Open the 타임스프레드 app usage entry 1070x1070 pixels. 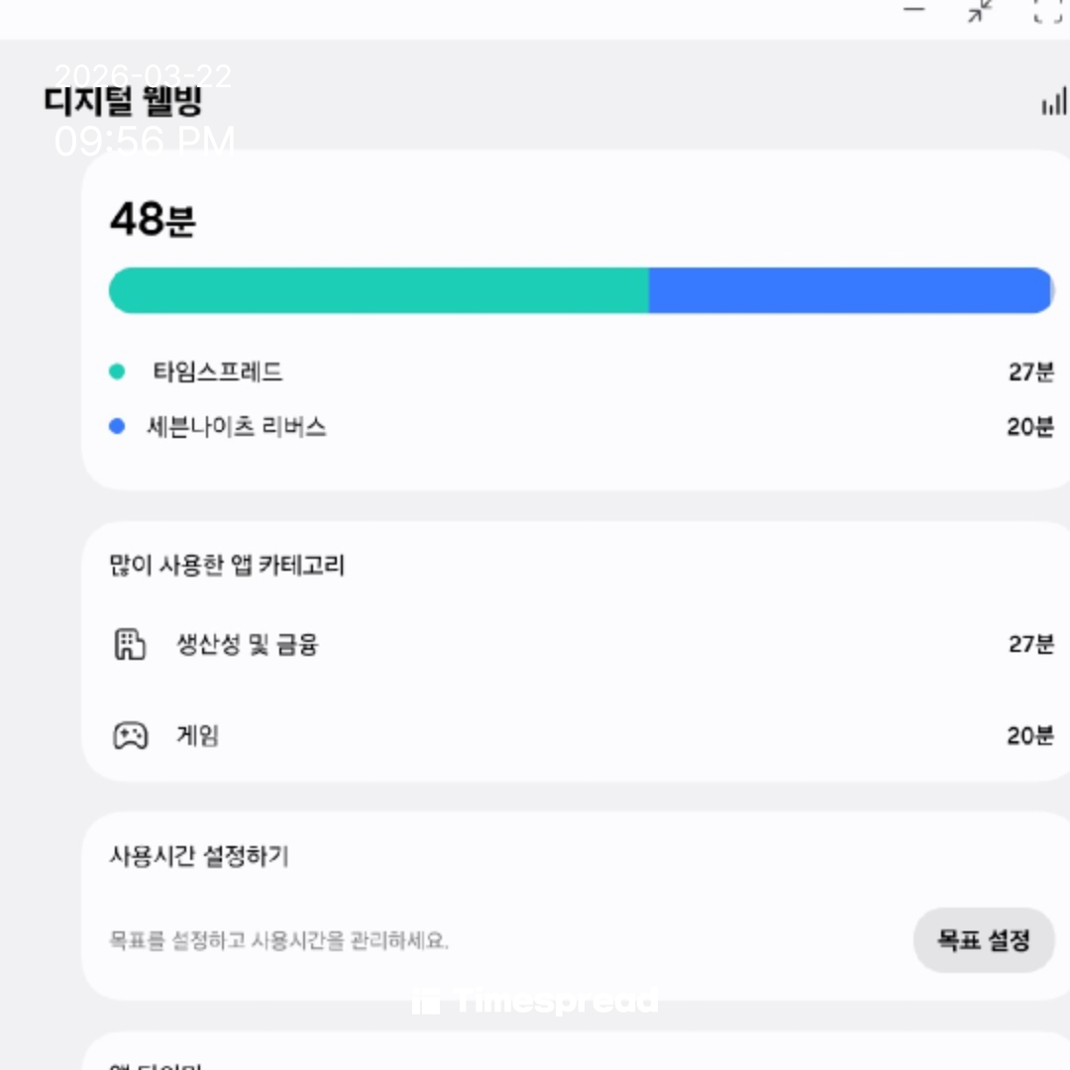point(218,373)
